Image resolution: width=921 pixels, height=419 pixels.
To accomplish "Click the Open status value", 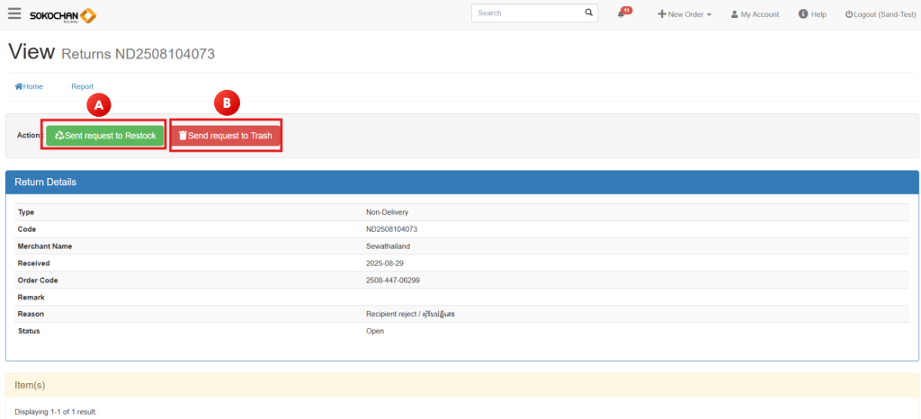I will click(375, 331).
